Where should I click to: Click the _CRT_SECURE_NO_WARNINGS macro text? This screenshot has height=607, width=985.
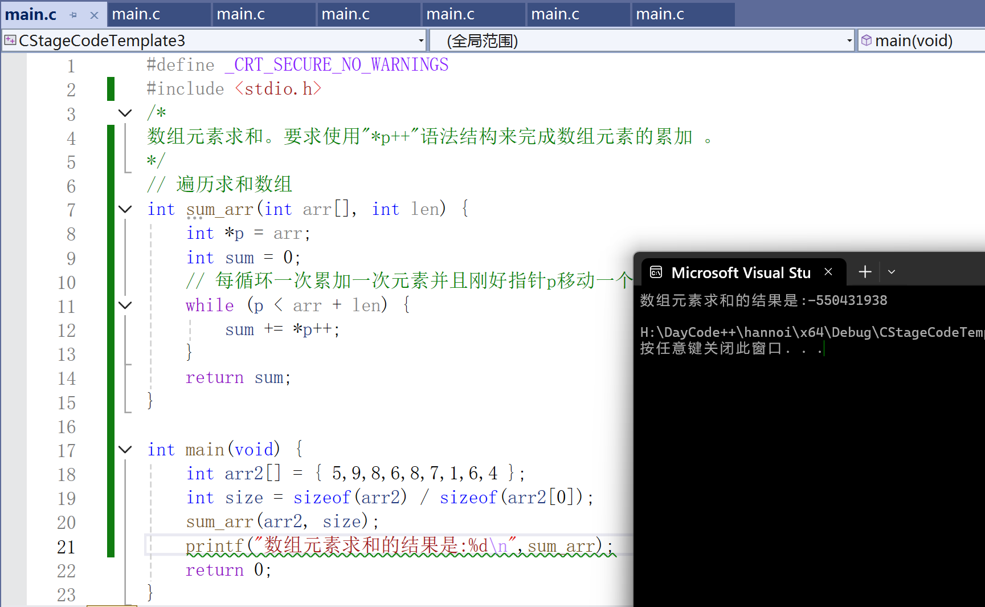click(x=337, y=65)
